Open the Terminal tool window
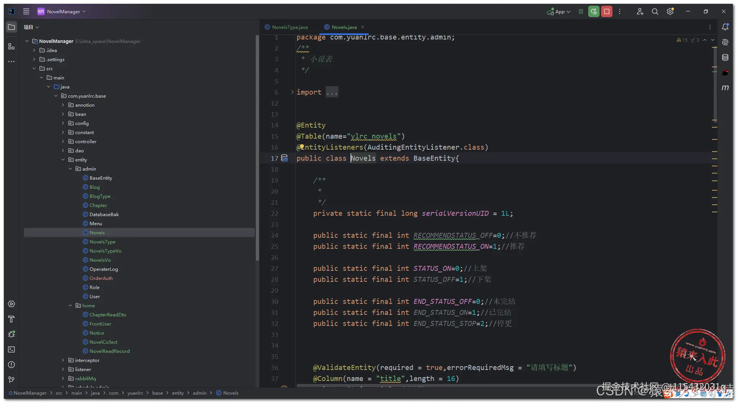The height and width of the screenshot is (403, 737). point(11,349)
